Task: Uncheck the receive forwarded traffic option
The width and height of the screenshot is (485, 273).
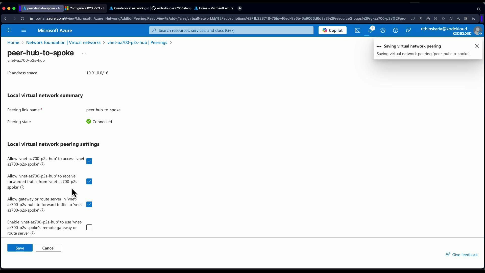Action: (x=89, y=181)
